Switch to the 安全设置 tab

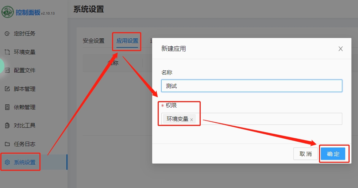[x=93, y=41]
